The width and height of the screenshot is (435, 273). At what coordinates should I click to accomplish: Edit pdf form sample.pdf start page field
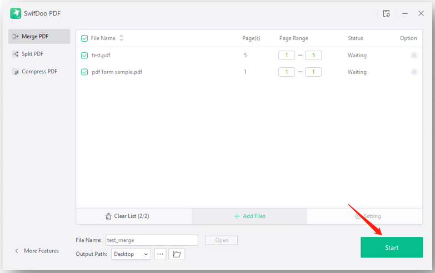tap(287, 72)
